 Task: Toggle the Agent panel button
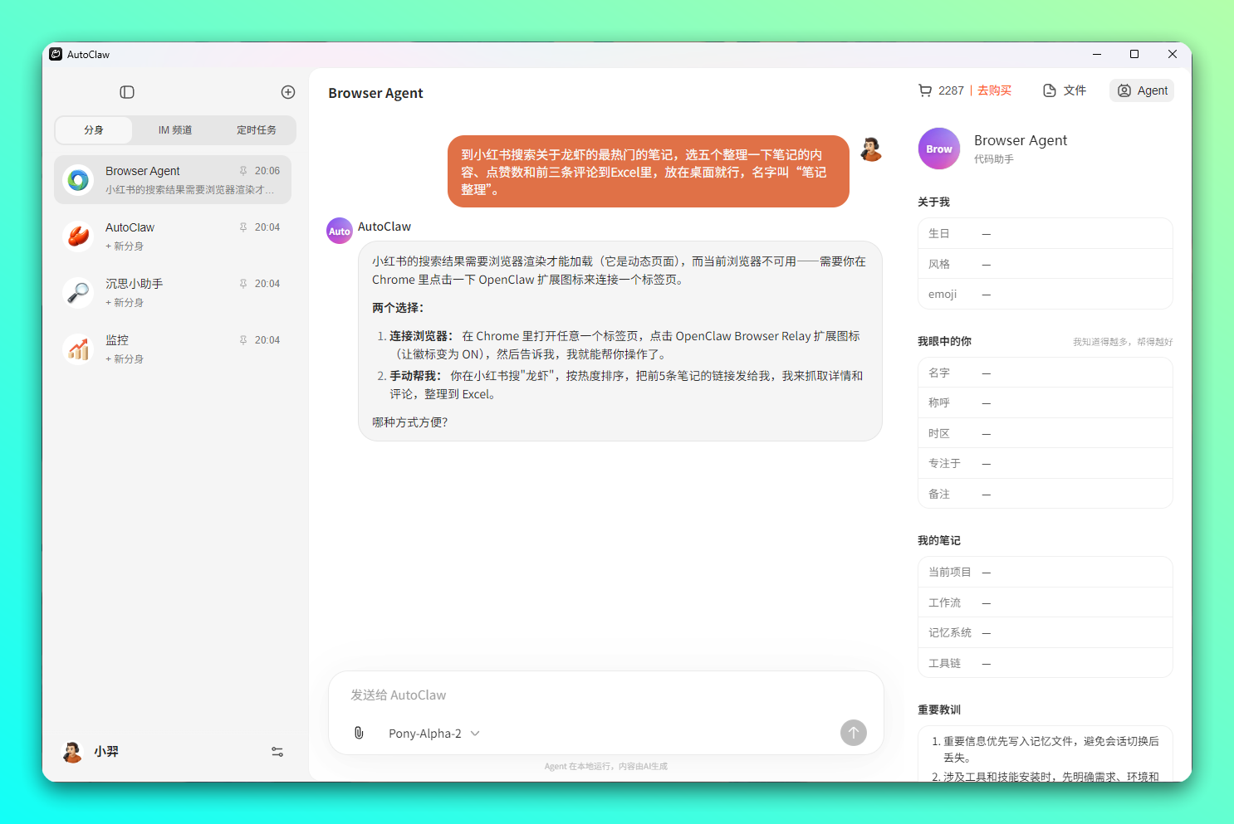1142,90
